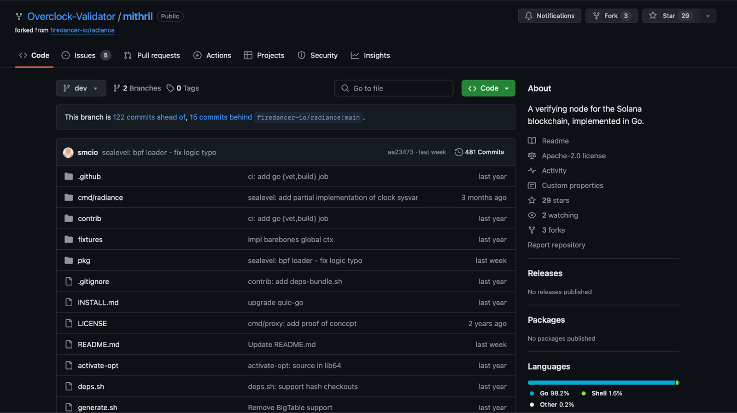Screen dimensions: 737x413
Task: Go to the Pull requests tab
Action: tap(152, 55)
